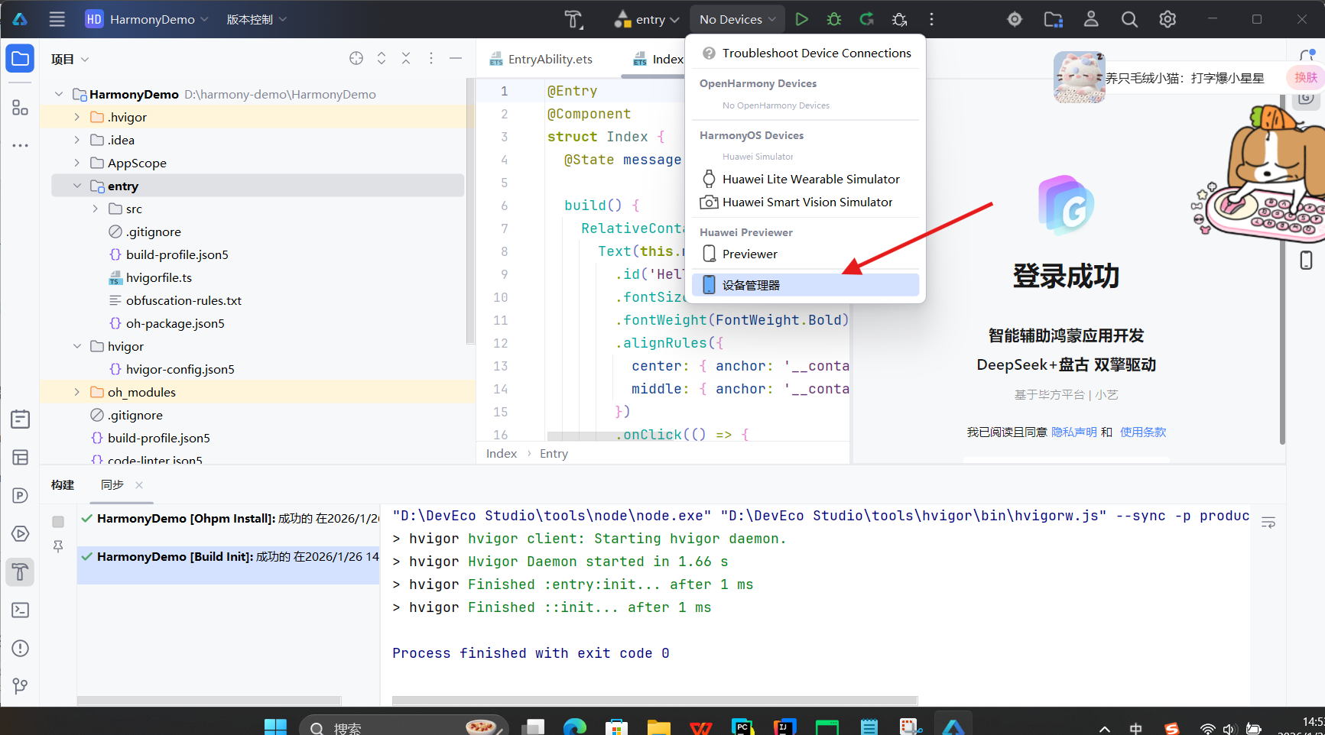Expand the AppScope folder
This screenshot has width=1325, height=735.
pyautogui.click(x=76, y=163)
